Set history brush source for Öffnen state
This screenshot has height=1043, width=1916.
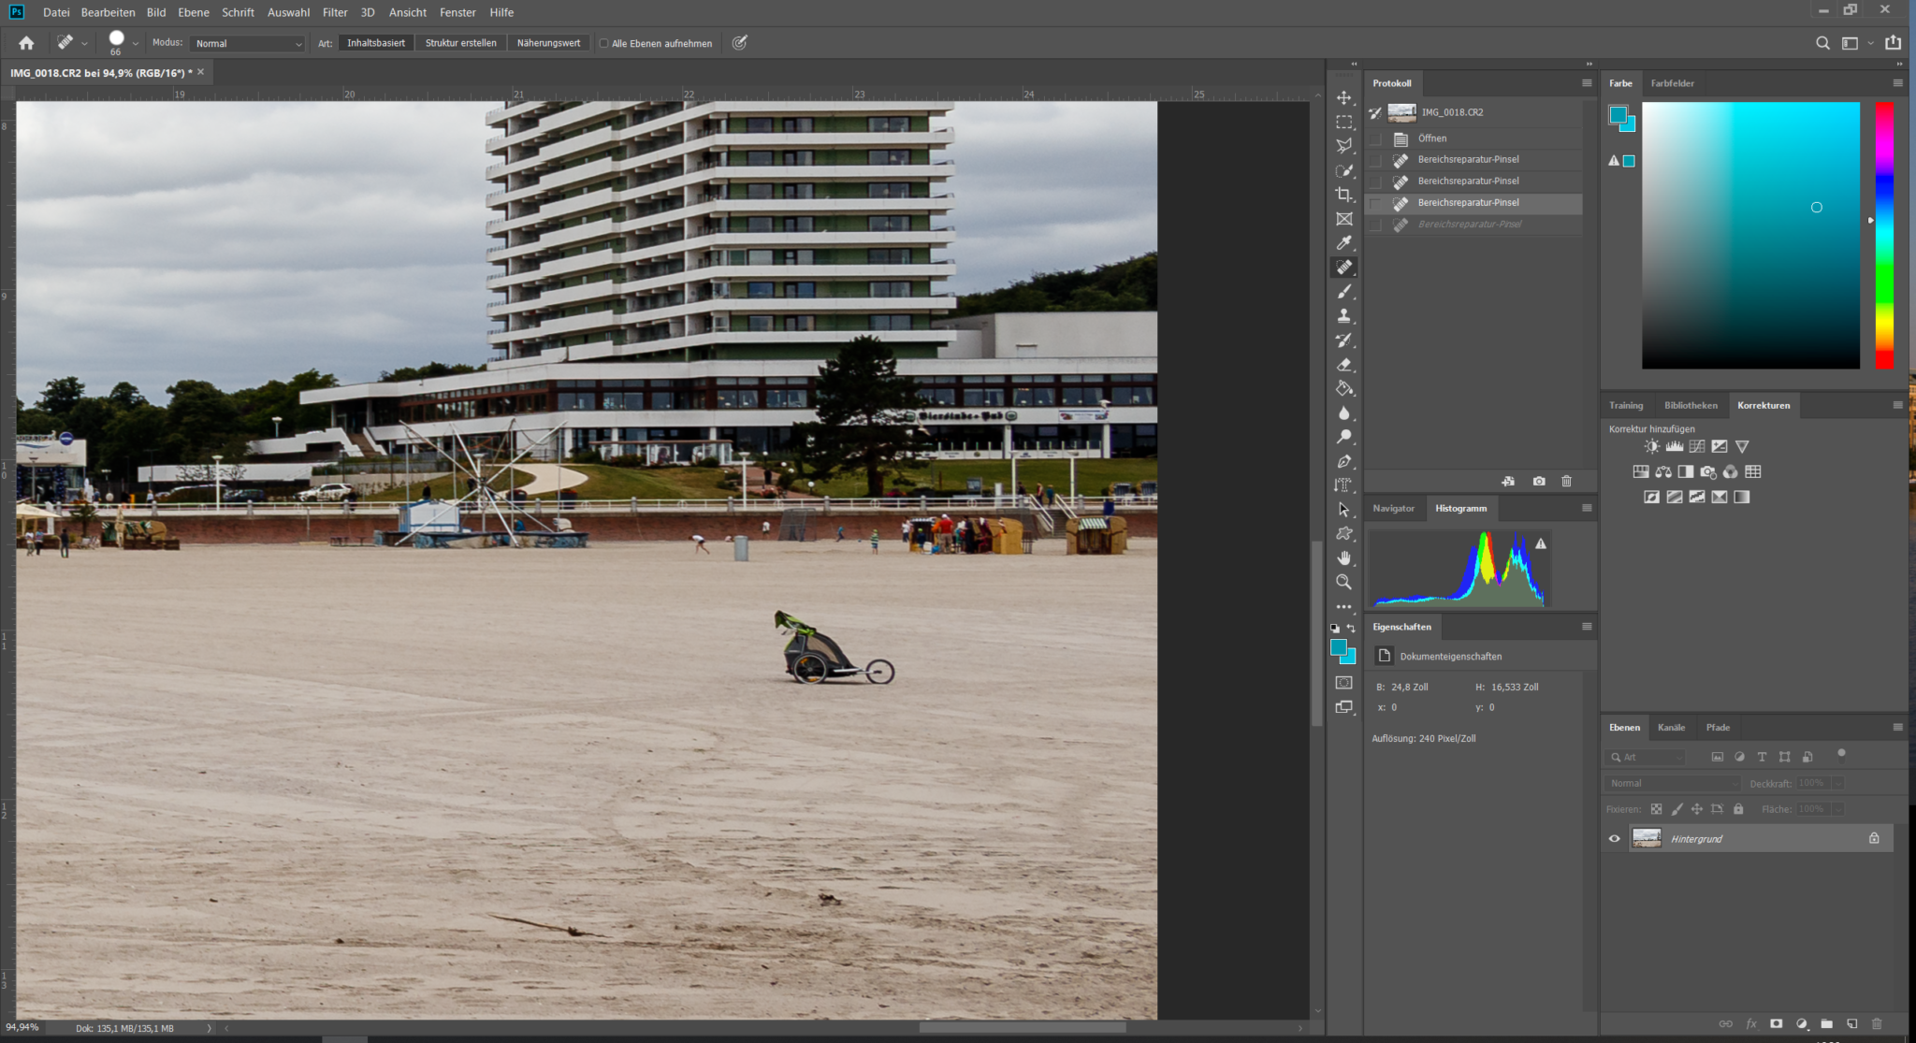tap(1375, 138)
